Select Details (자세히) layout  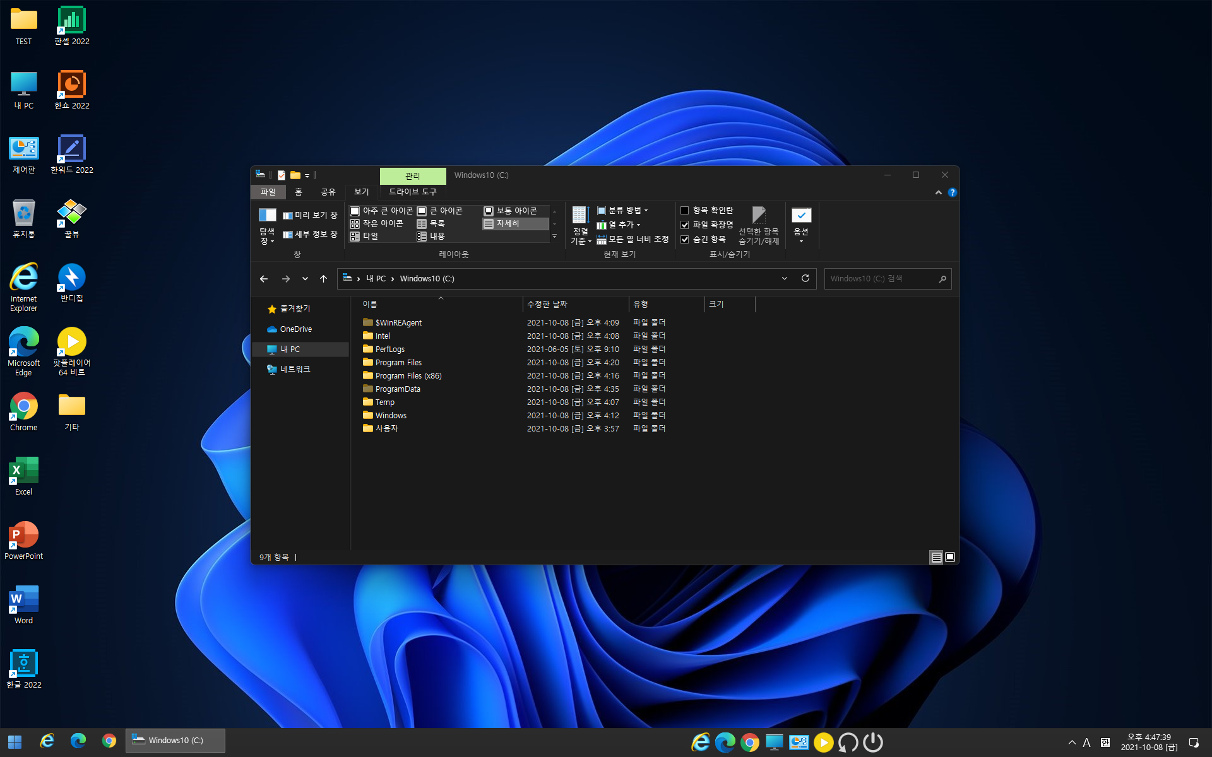tap(515, 223)
